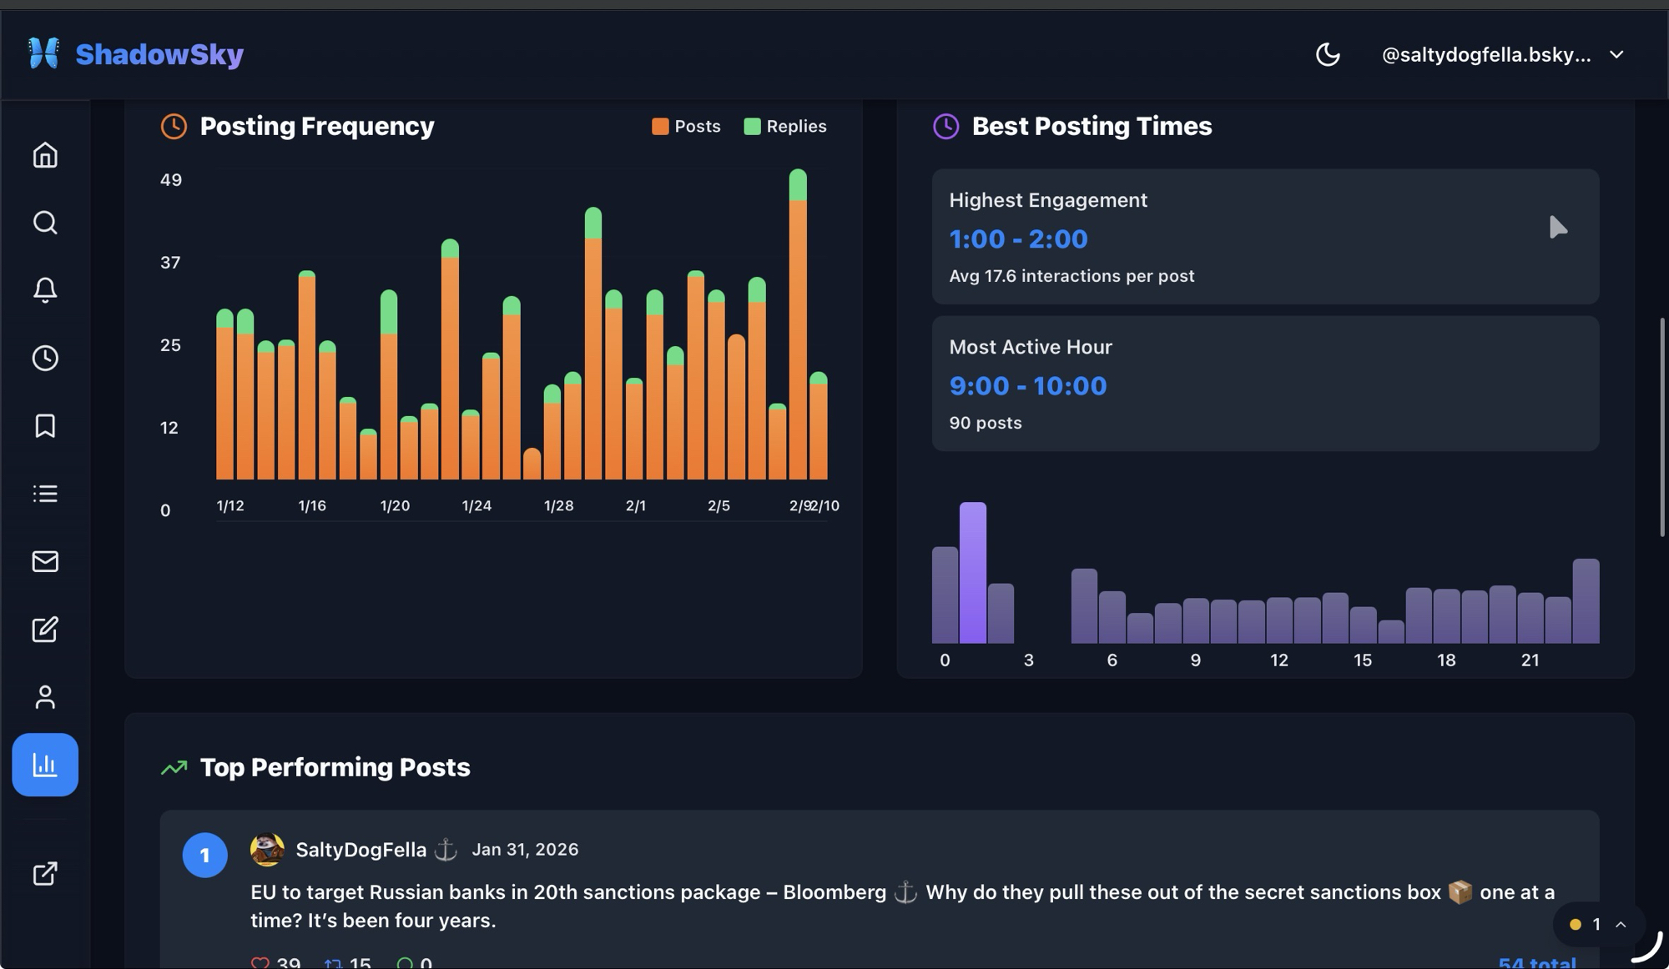Open Messages envelope in sidebar
Image resolution: width=1669 pixels, height=969 pixels.
click(x=45, y=561)
